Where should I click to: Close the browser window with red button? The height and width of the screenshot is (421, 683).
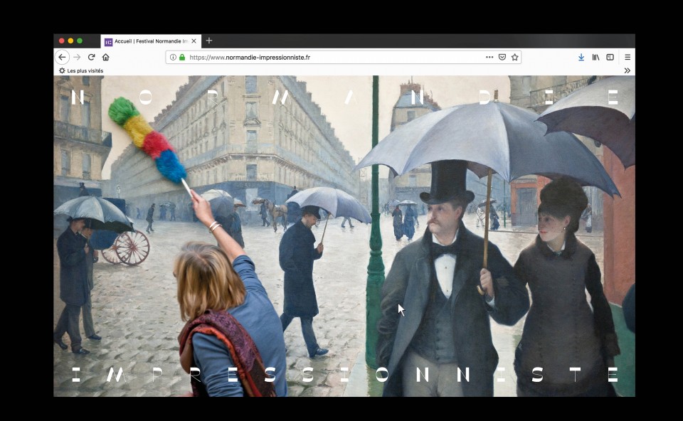62,41
